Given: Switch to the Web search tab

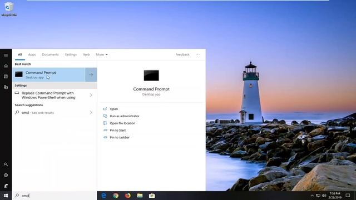Looking at the screenshot, I should tap(86, 54).
